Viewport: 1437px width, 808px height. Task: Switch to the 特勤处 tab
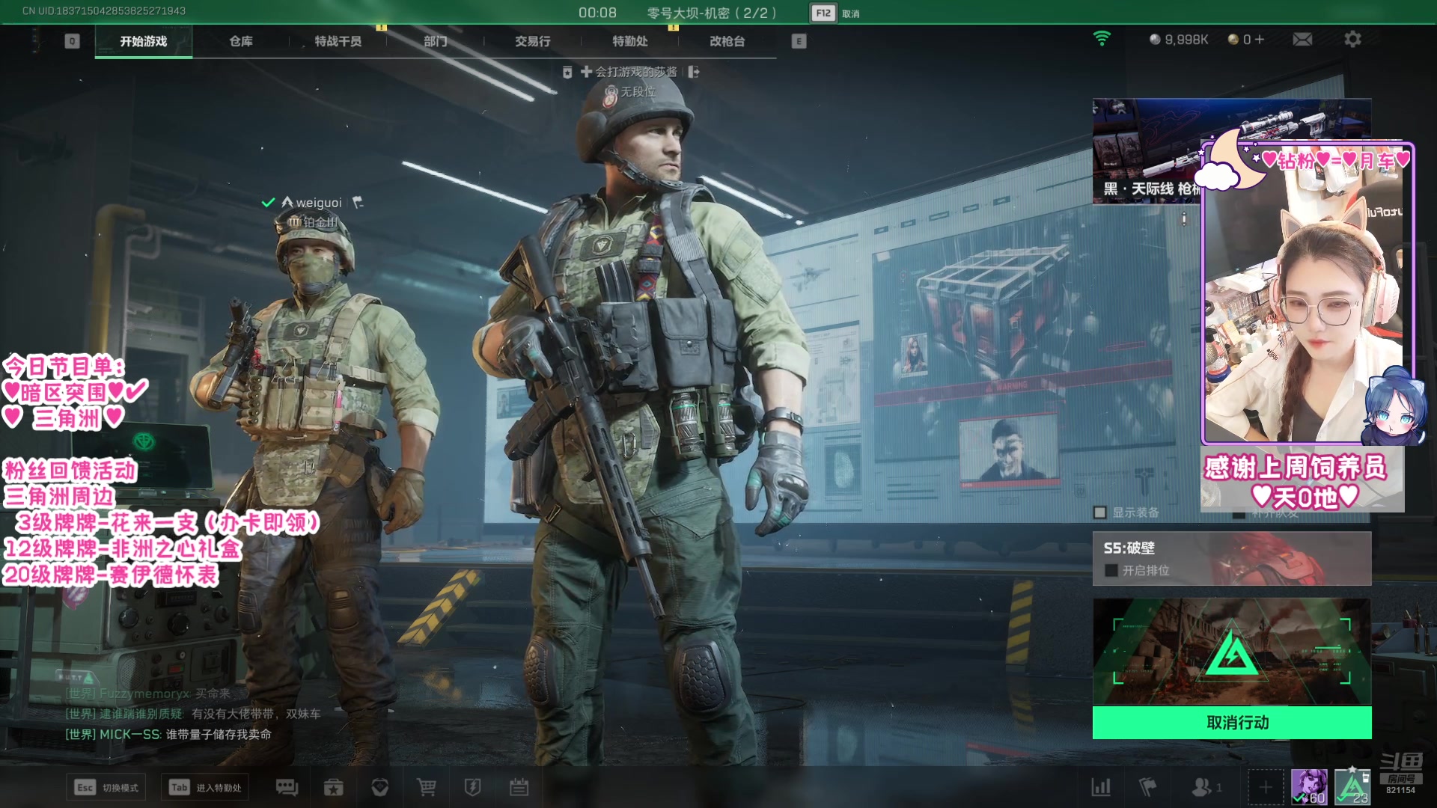point(630,41)
